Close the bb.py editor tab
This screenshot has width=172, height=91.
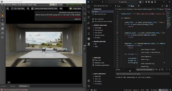click(x=139, y=6)
